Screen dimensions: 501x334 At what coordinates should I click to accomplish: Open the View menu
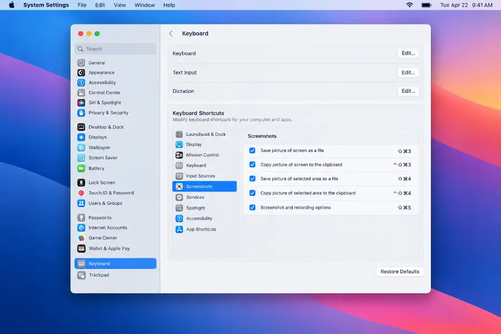pyautogui.click(x=120, y=5)
